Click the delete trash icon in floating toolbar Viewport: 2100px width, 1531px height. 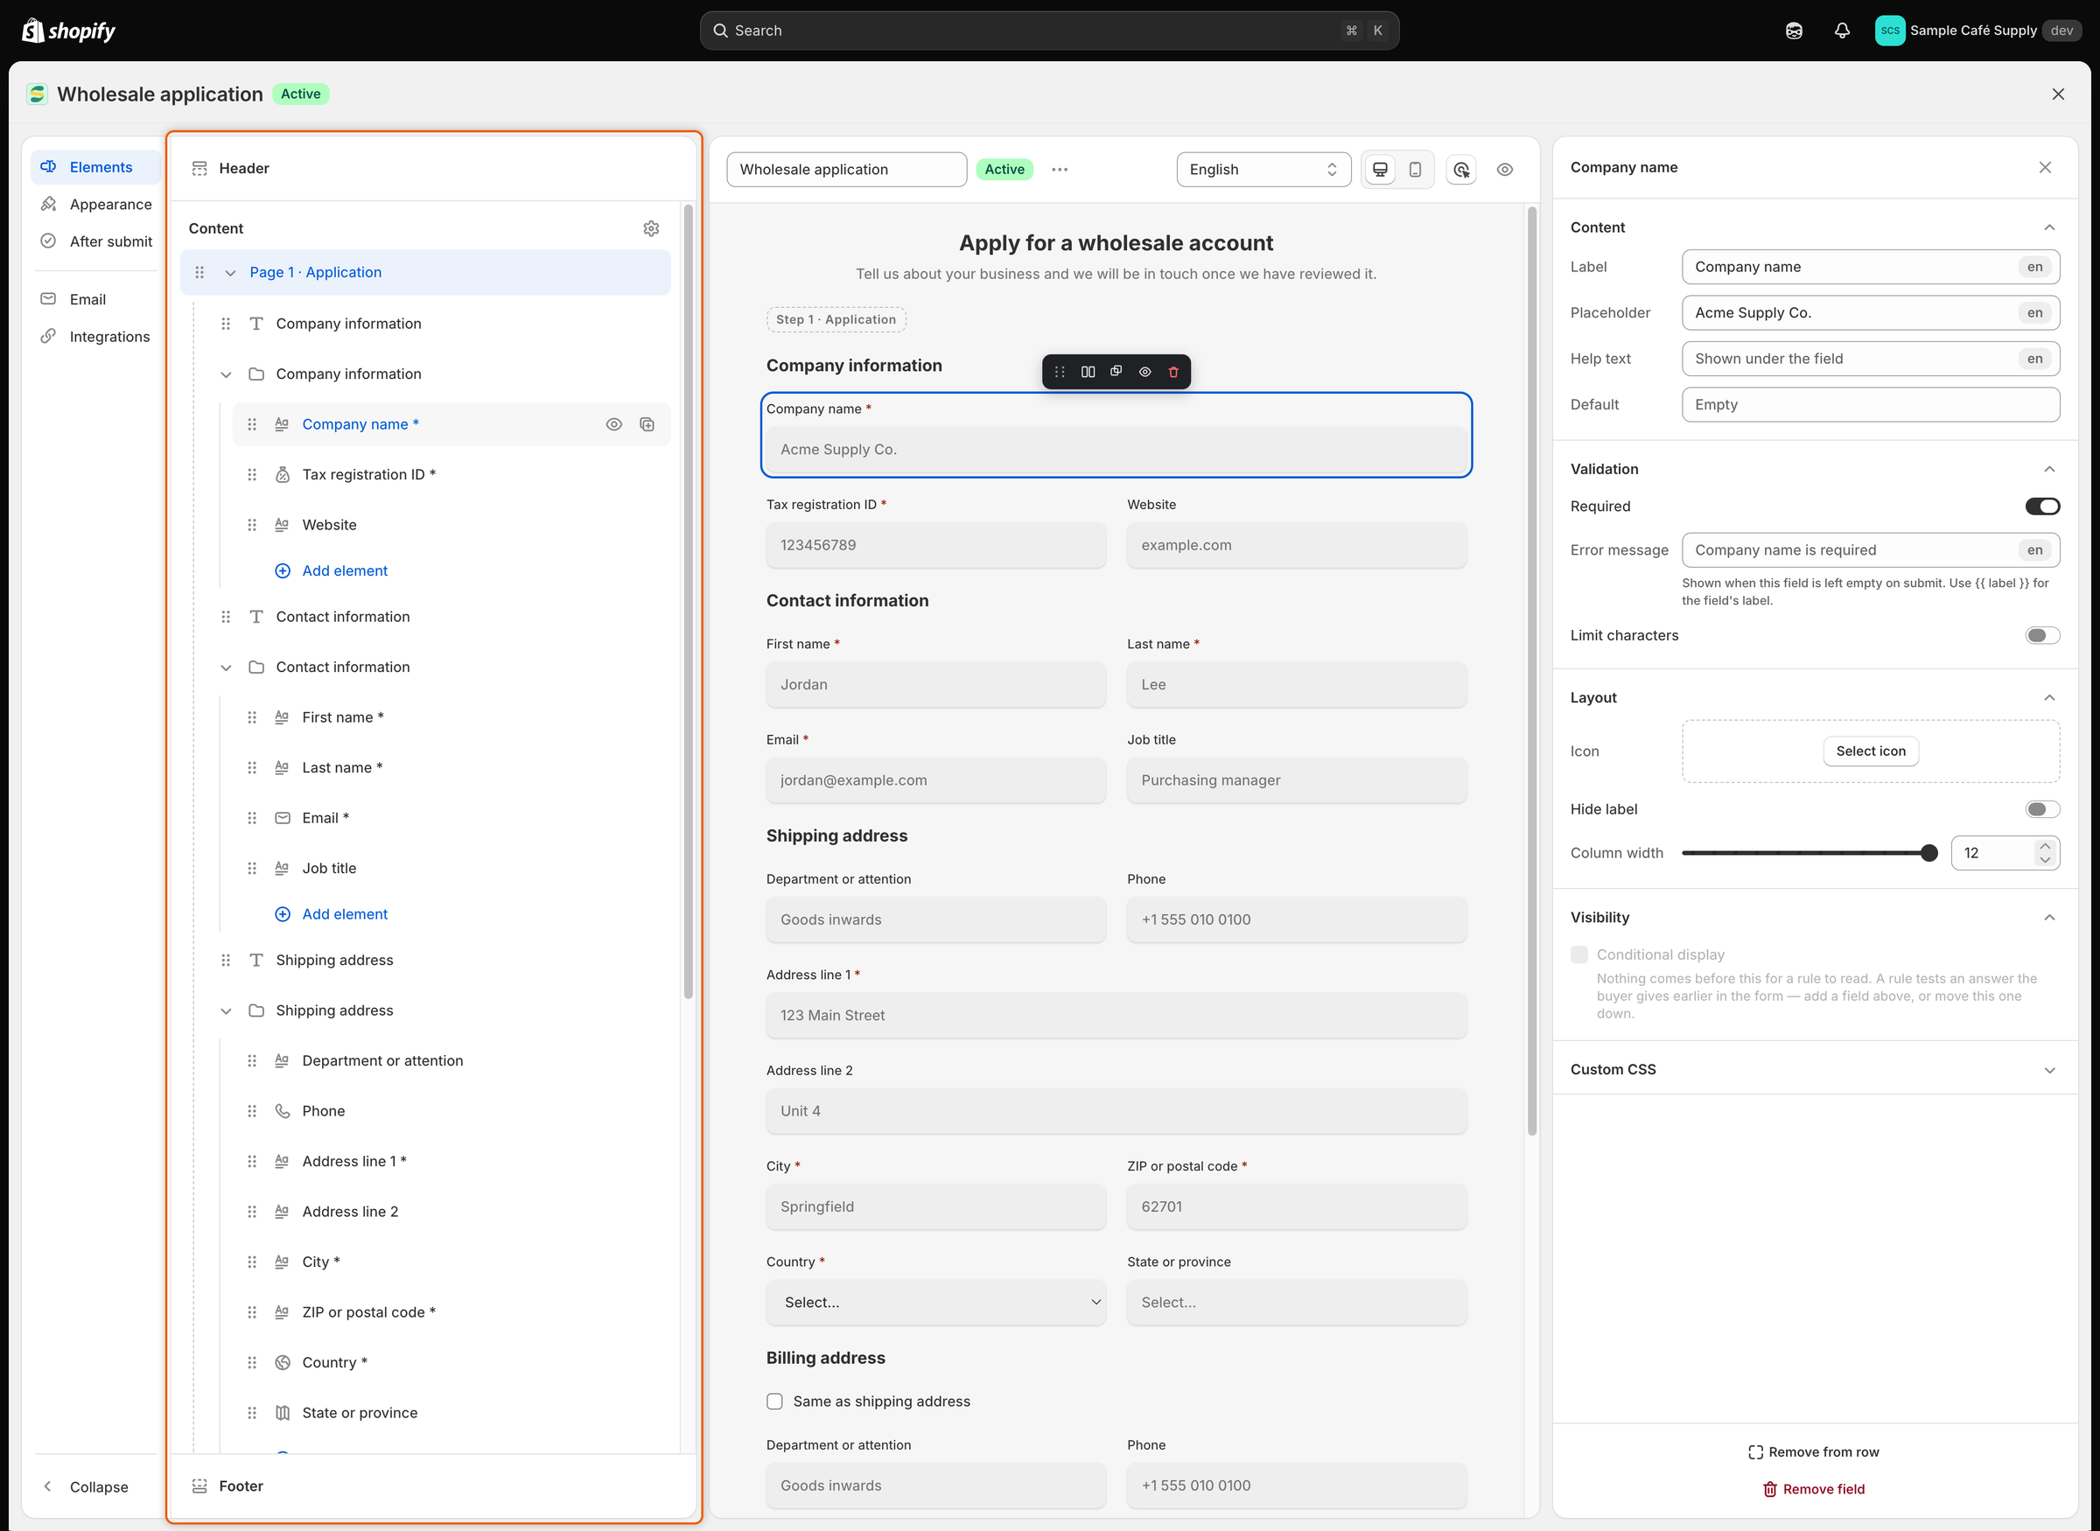[x=1173, y=372]
